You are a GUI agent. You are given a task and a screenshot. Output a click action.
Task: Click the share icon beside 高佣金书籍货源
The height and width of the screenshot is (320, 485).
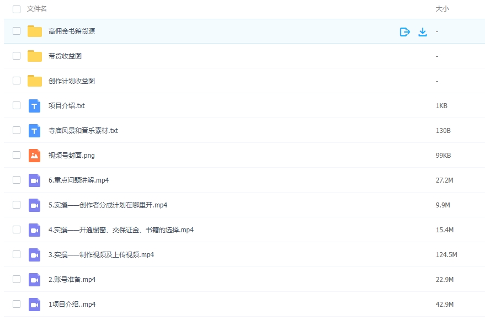click(404, 31)
